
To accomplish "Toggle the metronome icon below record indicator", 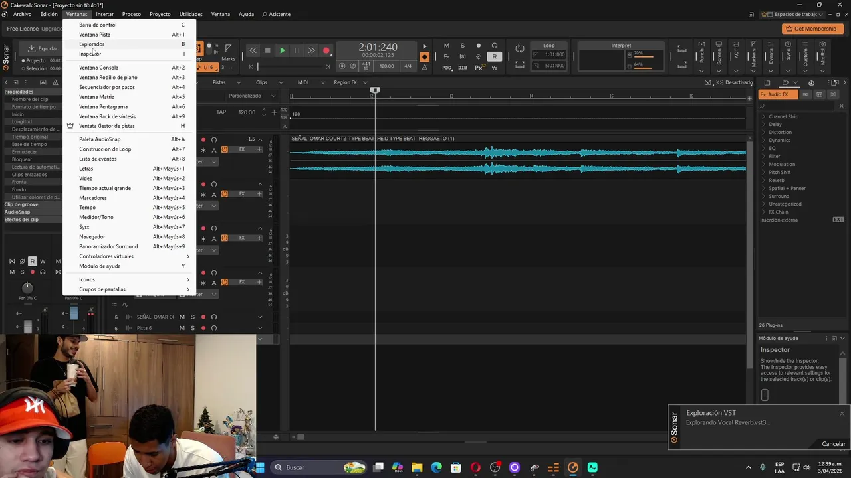I will 425,67.
